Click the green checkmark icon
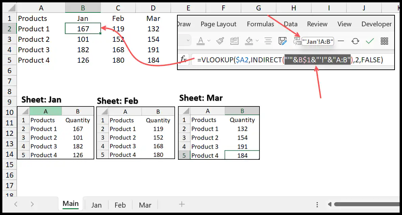Image resolution: width=402 pixels, height=215 pixels. [x=370, y=41]
